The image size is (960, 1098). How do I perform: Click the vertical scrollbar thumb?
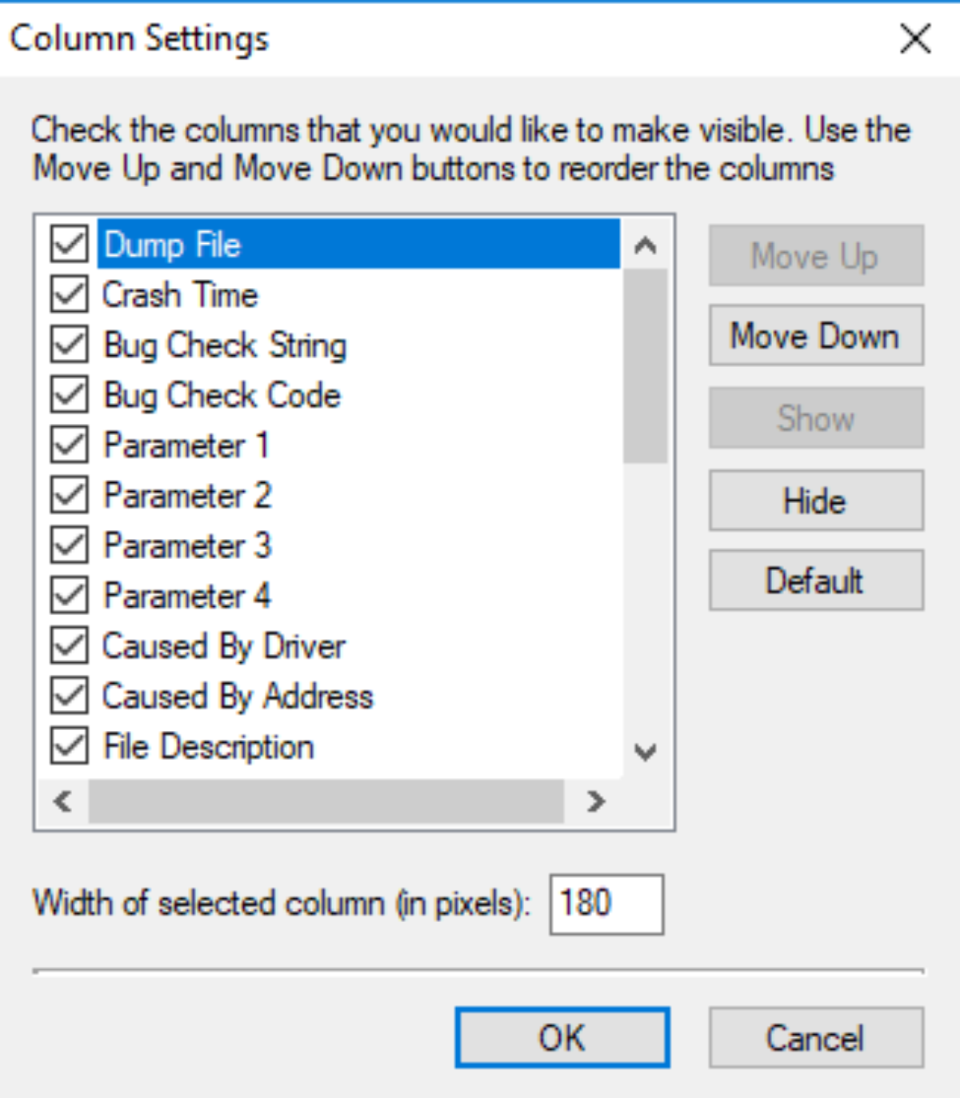pyautogui.click(x=645, y=365)
